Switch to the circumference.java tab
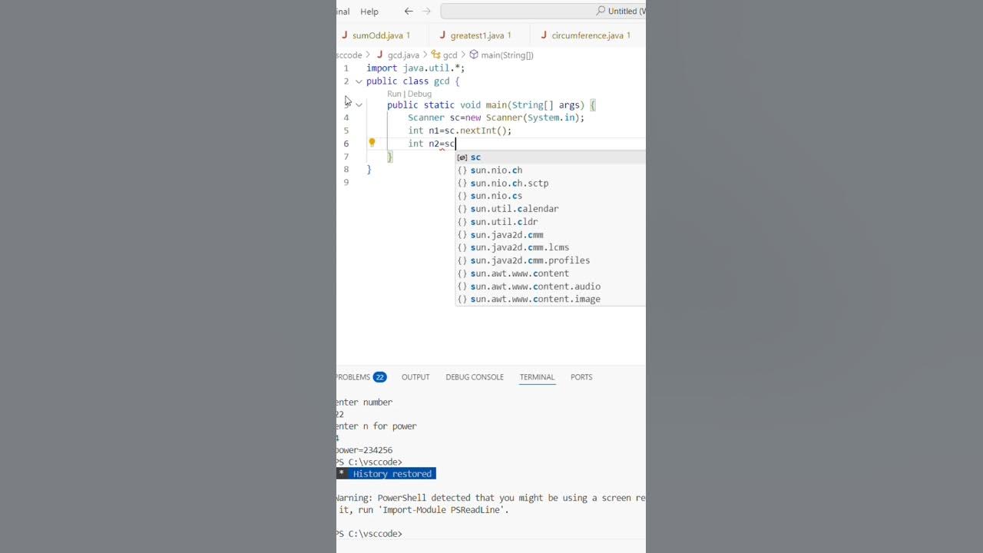The width and height of the screenshot is (983, 553). (586, 35)
